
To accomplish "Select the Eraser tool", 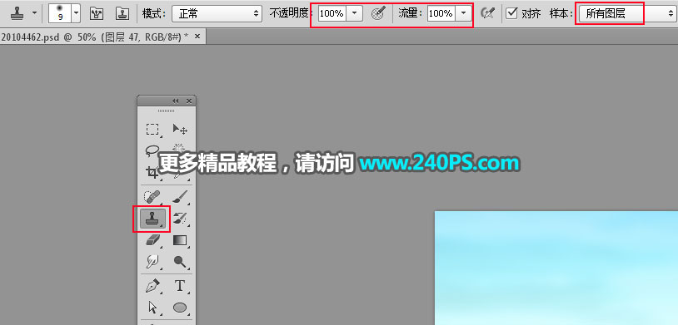I will 152,240.
